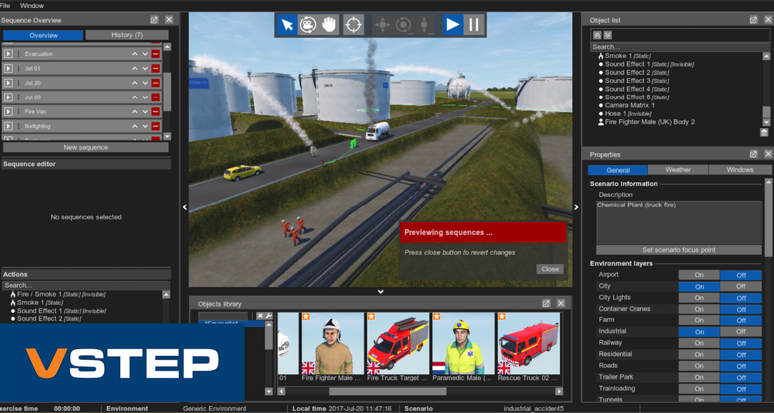The width and height of the screenshot is (774, 413).
Task: Click the crosshair focus target icon
Action: (x=353, y=25)
